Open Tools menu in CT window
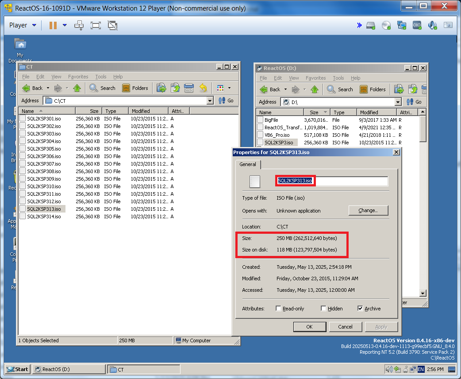Screen dimensions: 461x379 [x=100, y=77]
